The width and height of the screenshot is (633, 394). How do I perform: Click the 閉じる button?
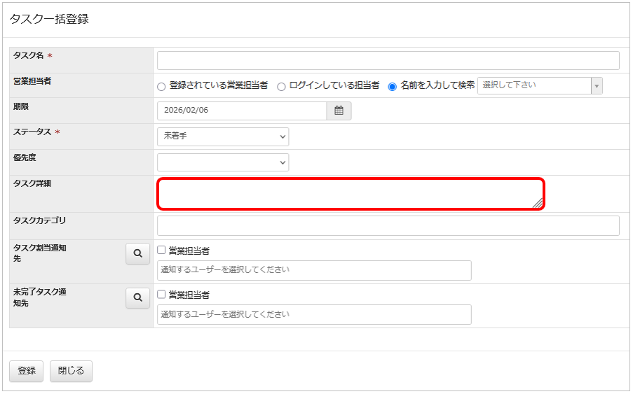tap(71, 371)
